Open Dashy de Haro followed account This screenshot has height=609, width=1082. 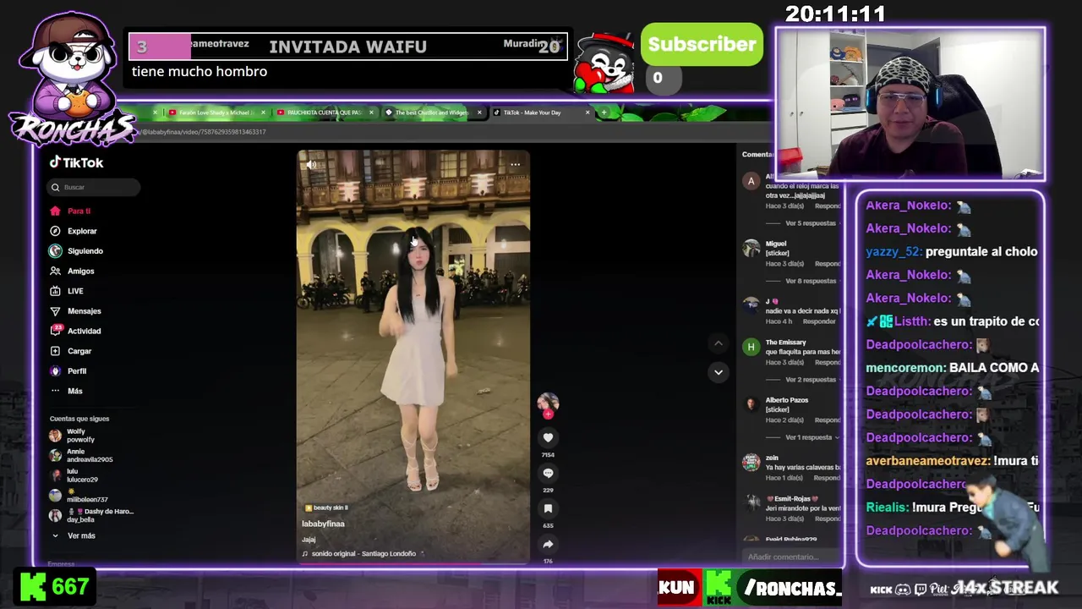click(x=91, y=515)
